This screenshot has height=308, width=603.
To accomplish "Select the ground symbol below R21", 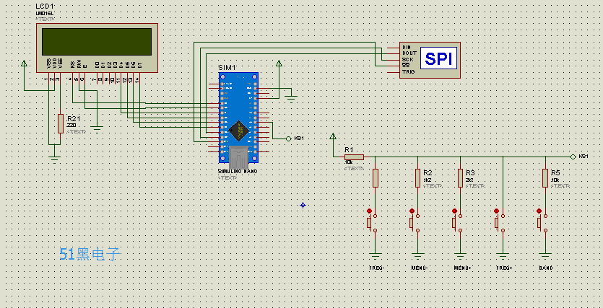I will tap(55, 158).
